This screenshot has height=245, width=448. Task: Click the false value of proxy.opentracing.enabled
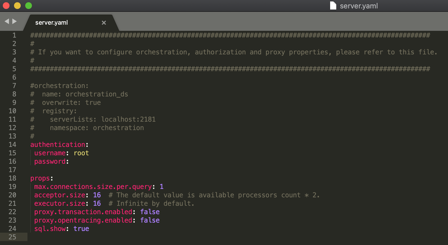(150, 220)
